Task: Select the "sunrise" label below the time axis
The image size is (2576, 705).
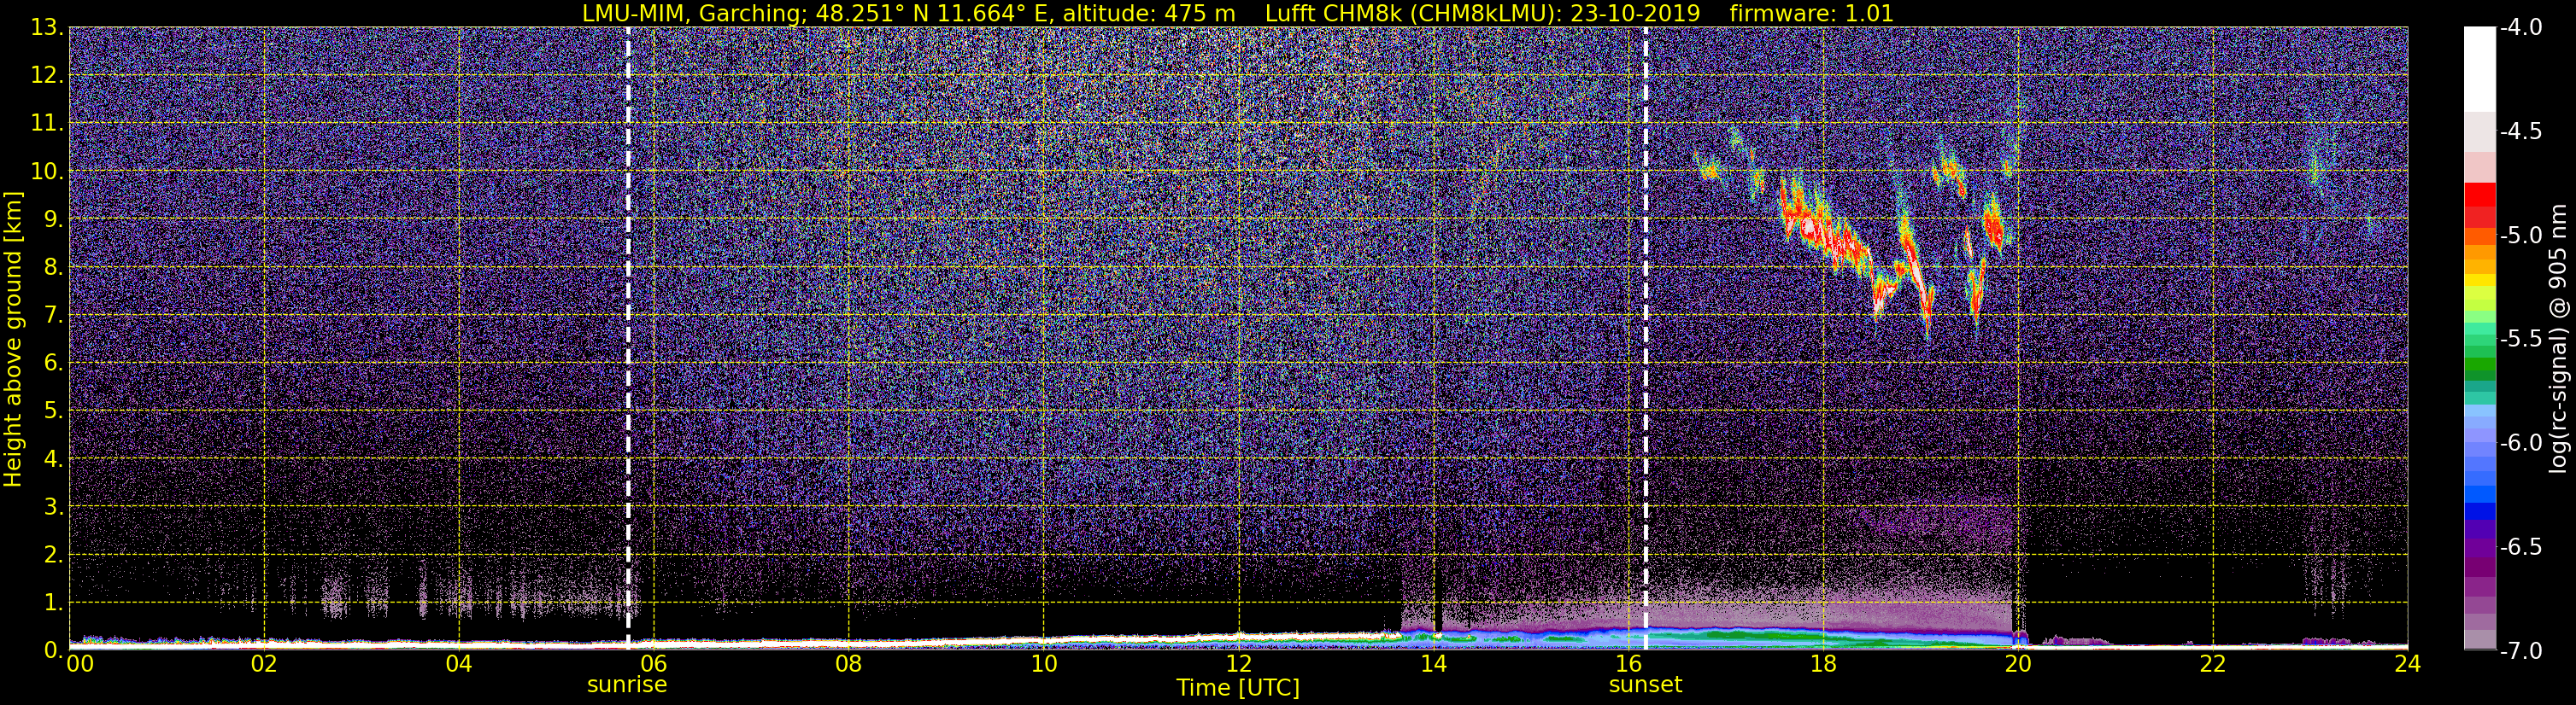Action: pos(627,685)
